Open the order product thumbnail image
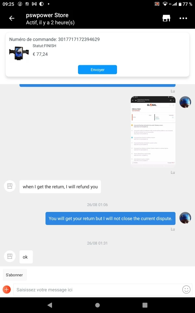Viewport: 195px width, 313px height. (19, 53)
